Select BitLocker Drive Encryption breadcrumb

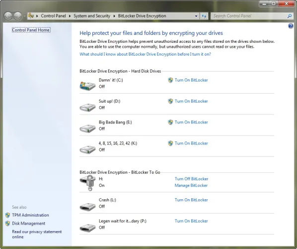(x=142, y=16)
